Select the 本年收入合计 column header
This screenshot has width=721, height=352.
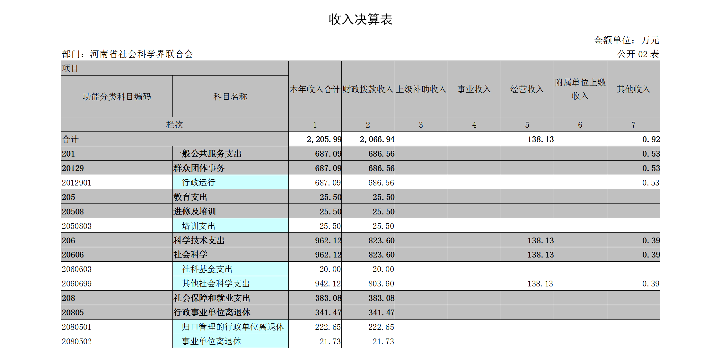(x=315, y=89)
